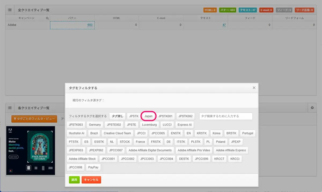Pick the Portugal tag
322x192 pixels.
tap(248, 133)
